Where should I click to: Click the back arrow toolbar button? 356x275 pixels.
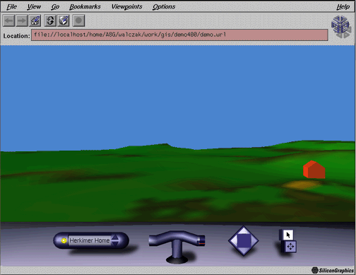tap(9, 21)
